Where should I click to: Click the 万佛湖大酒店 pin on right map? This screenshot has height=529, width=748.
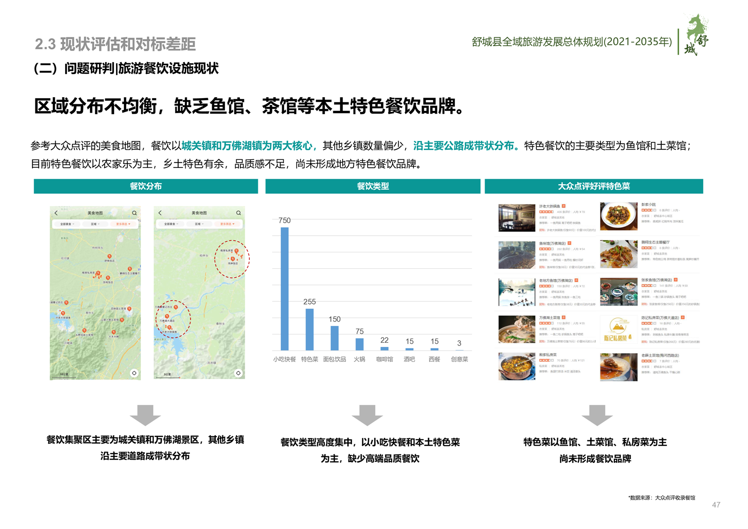pos(167,316)
